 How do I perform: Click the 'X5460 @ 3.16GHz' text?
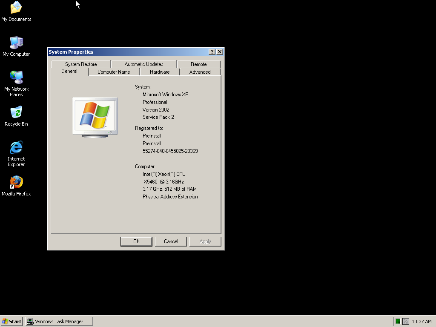coord(163,182)
